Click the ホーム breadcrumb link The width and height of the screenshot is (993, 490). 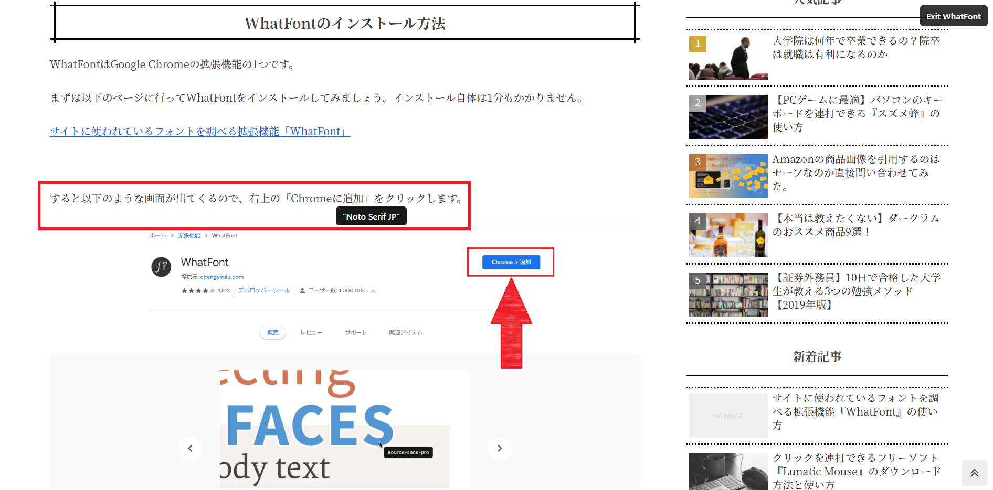(157, 236)
